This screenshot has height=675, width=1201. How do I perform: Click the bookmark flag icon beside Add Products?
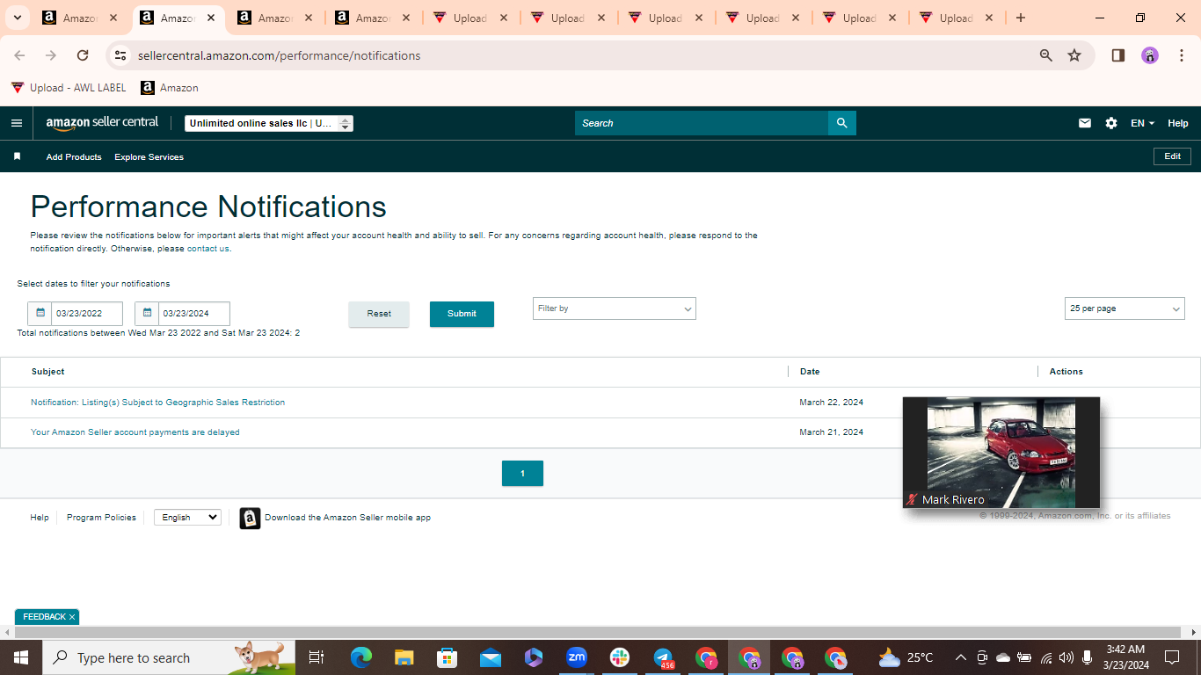(17, 156)
